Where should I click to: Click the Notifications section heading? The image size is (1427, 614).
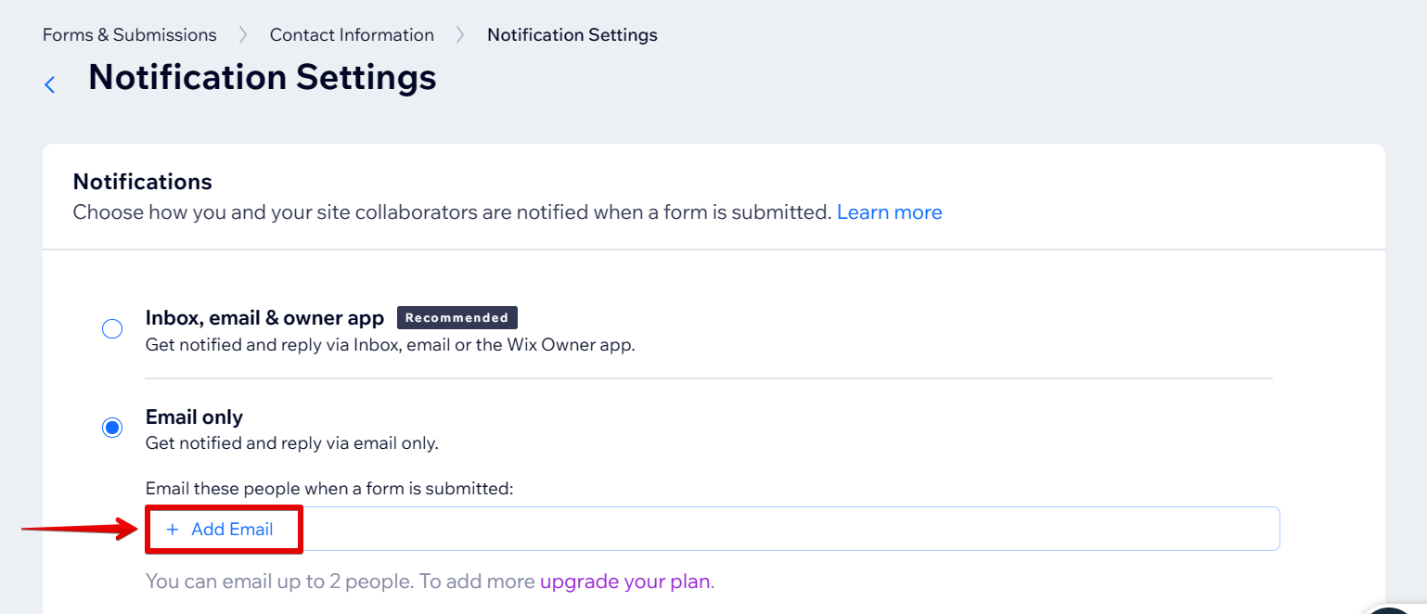(143, 181)
